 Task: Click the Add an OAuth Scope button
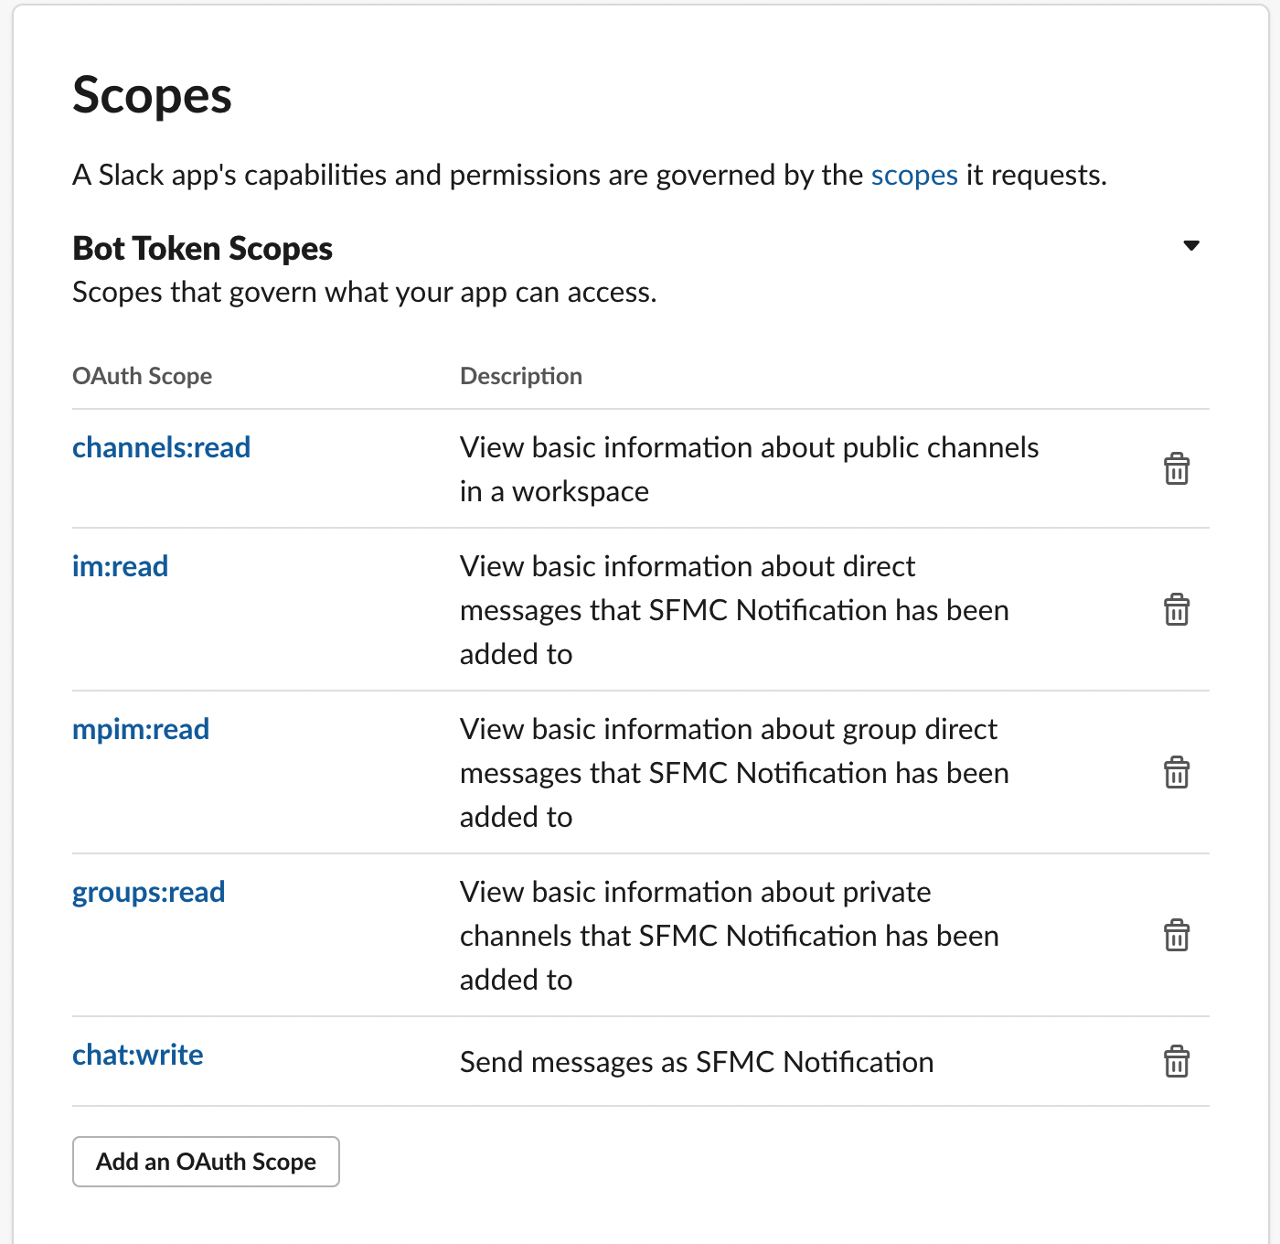pyautogui.click(x=206, y=1162)
